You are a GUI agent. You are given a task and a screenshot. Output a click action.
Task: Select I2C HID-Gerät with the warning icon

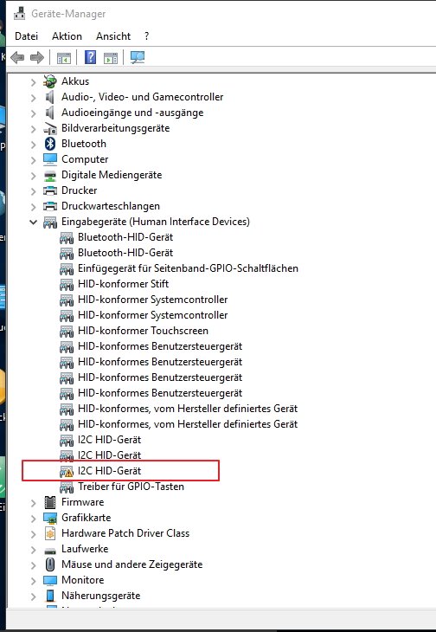pyautogui.click(x=110, y=471)
